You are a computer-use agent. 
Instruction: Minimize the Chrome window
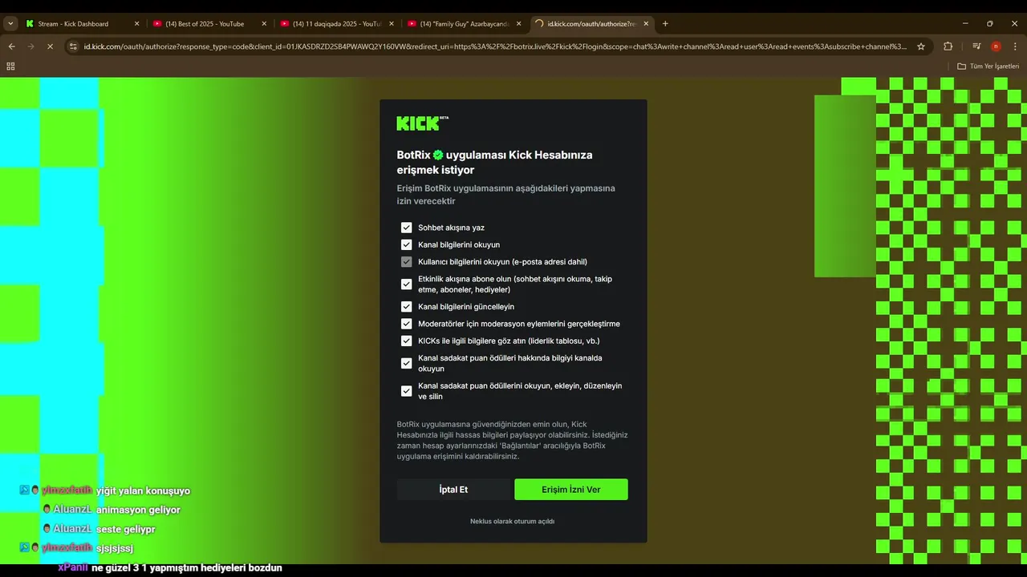(965, 23)
